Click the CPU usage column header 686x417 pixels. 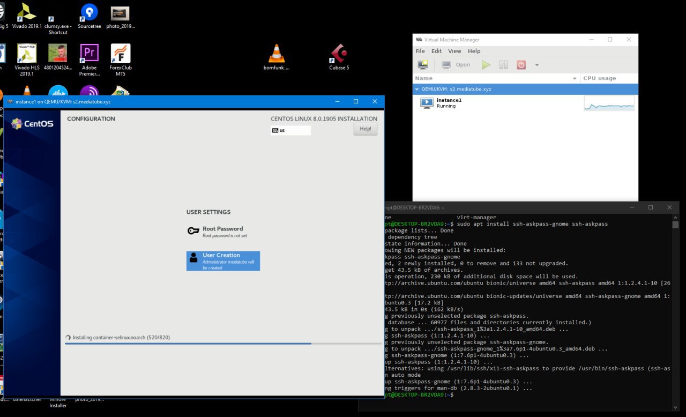[x=609, y=78]
